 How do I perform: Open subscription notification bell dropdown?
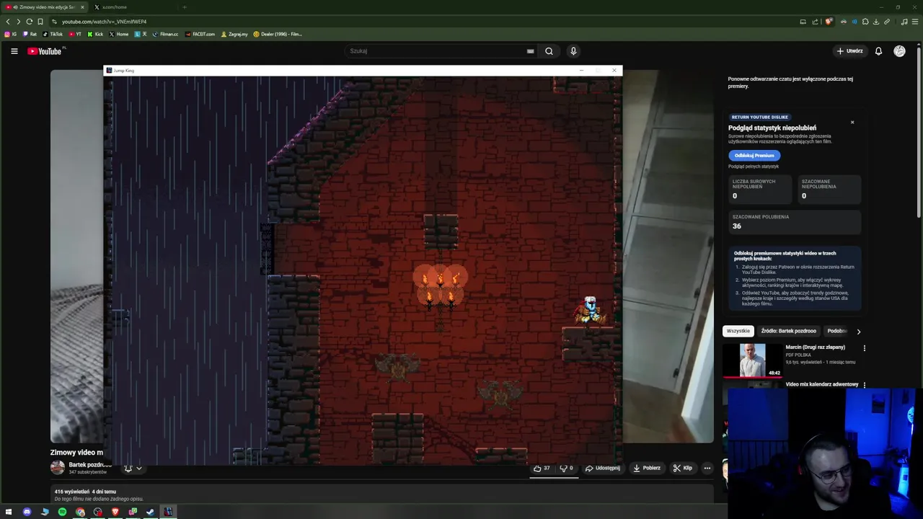point(133,469)
